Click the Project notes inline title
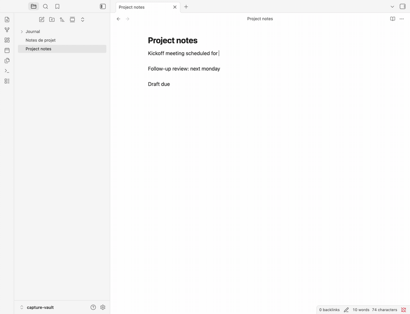Viewport: 410px width, 314px height. (173, 41)
